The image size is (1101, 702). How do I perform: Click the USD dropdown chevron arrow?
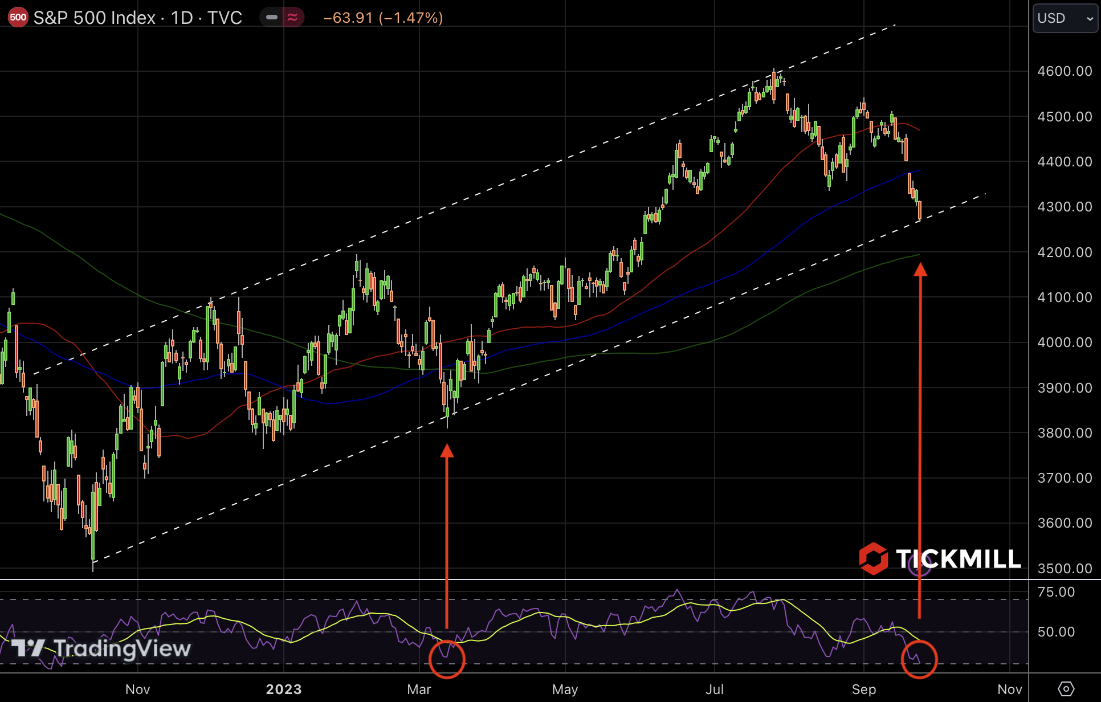tap(1089, 19)
